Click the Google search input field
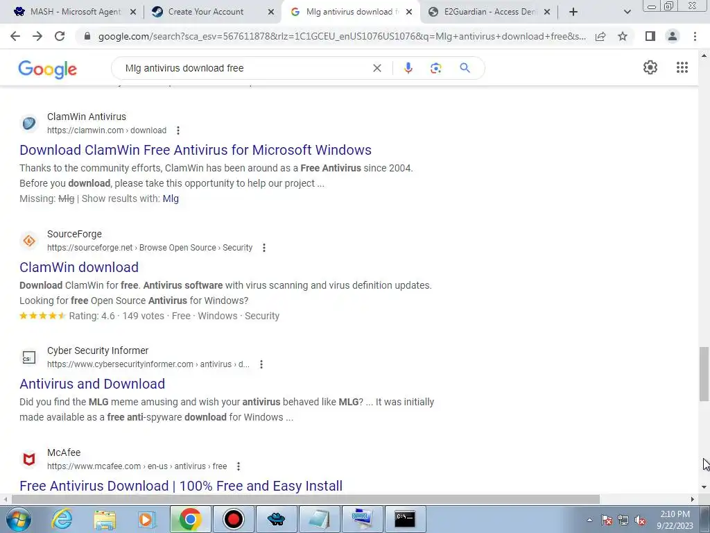The height and width of the screenshot is (533, 710). click(245, 68)
